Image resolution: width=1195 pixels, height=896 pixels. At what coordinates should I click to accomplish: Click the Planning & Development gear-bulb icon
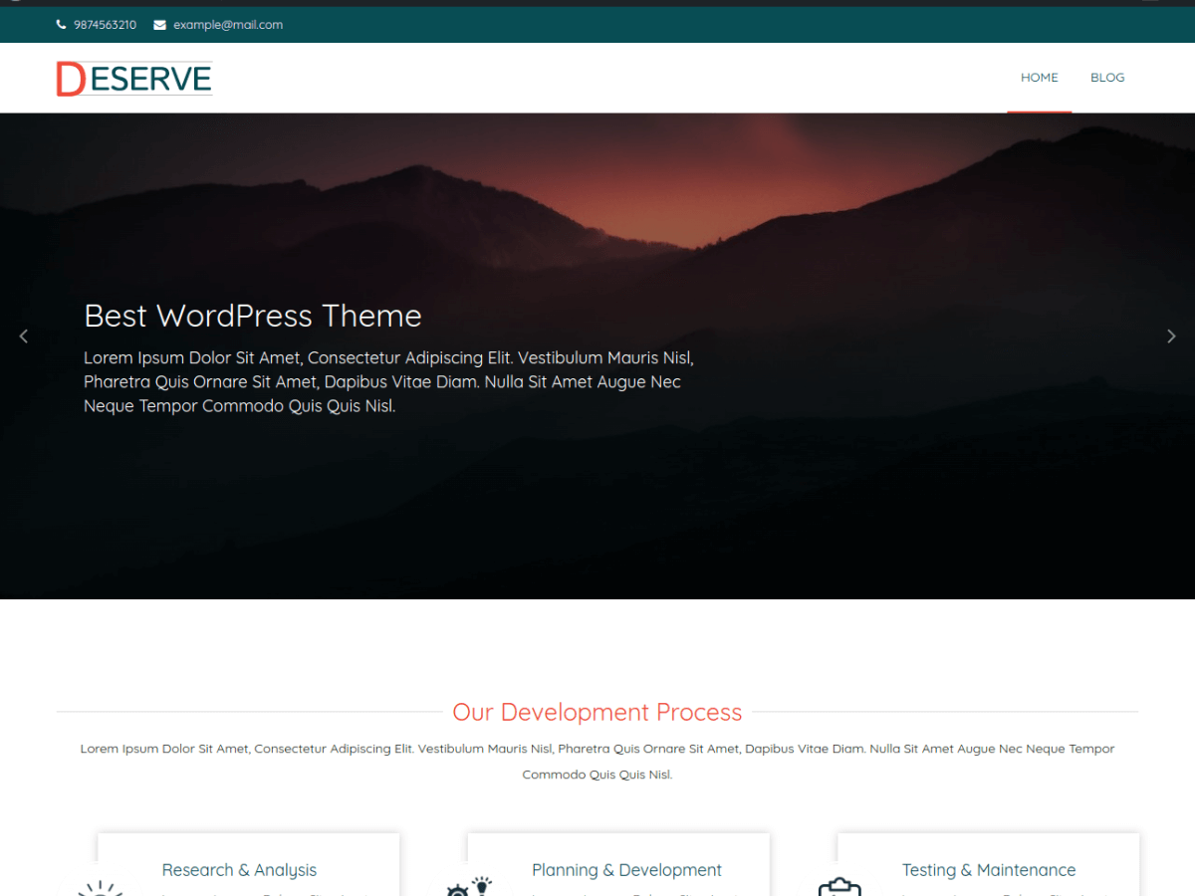click(x=469, y=887)
